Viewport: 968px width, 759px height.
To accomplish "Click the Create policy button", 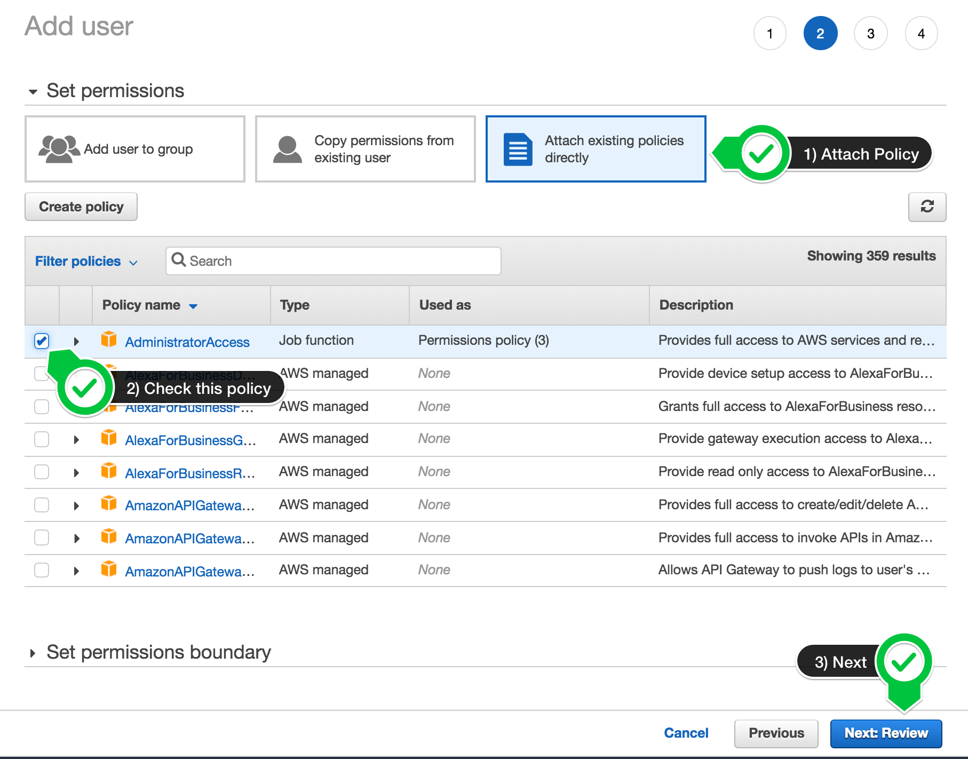I will [x=81, y=207].
